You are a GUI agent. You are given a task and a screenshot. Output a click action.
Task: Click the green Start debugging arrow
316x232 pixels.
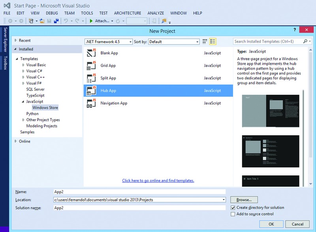pyautogui.click(x=91, y=21)
